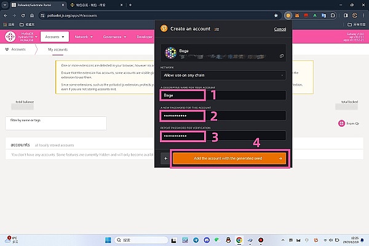Click the descriptive account name field
Screen dimensions: 369x246
pos(182,95)
